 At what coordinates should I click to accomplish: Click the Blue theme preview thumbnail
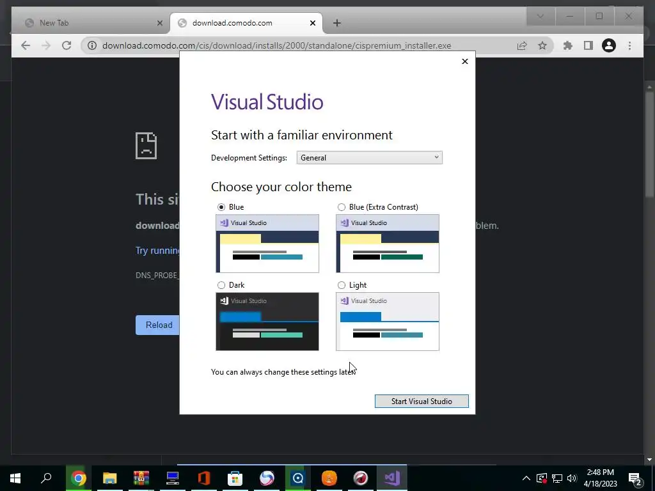click(267, 244)
